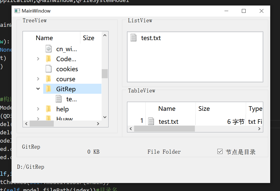Expand the help folder node
The image size is (280, 191).
pos(38,109)
